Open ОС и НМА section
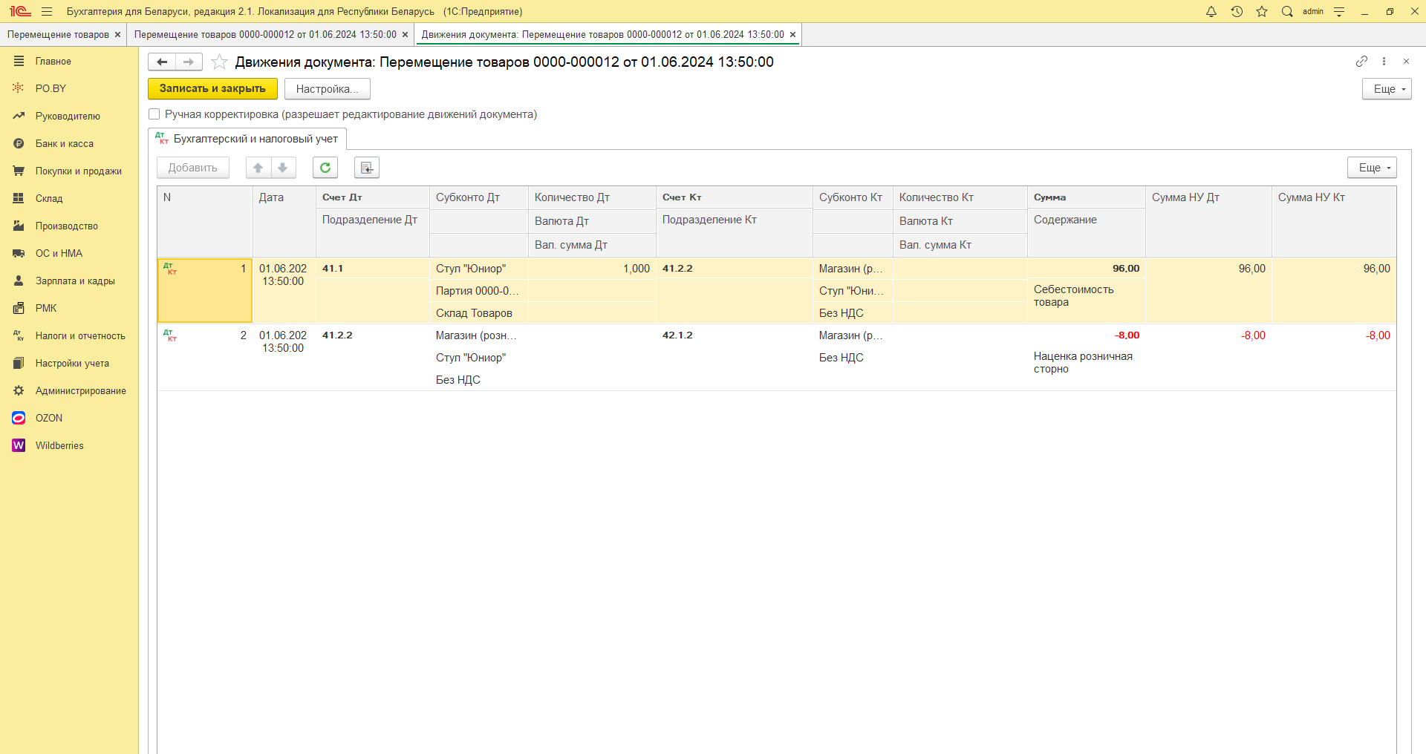The width and height of the screenshot is (1426, 754). [x=59, y=253]
